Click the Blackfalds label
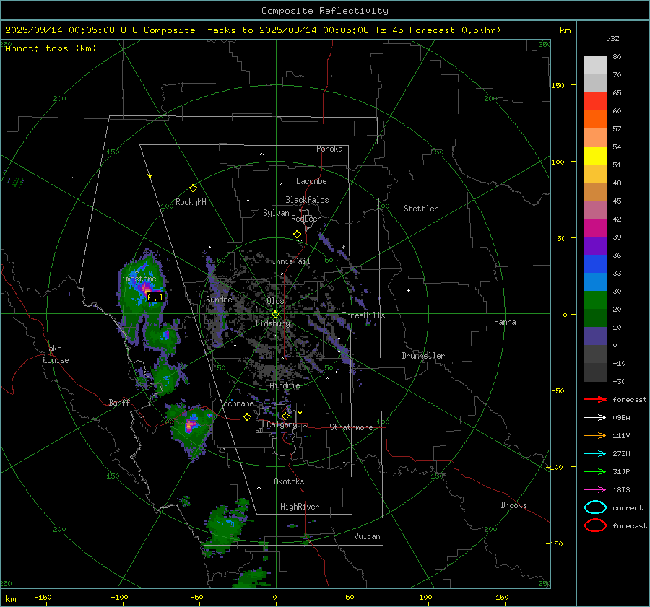The height and width of the screenshot is (607, 650). coord(307,200)
